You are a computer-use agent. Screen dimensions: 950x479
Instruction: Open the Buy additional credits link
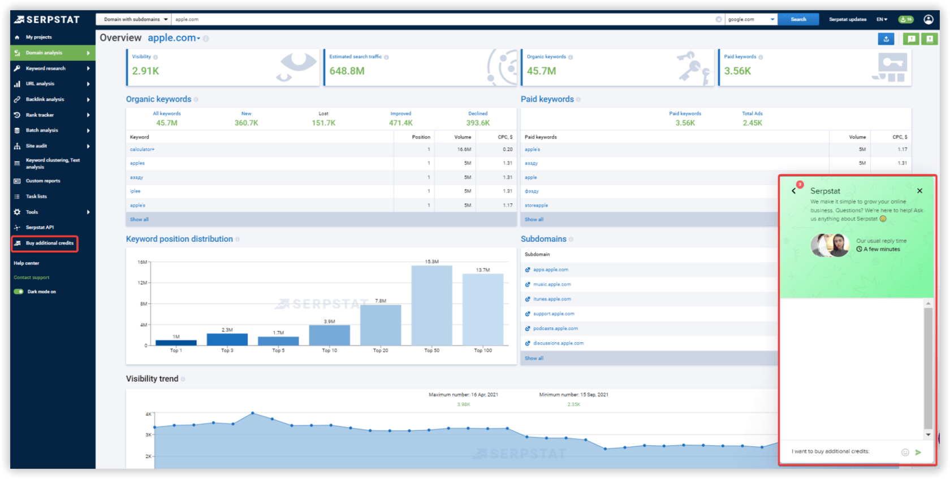(49, 243)
